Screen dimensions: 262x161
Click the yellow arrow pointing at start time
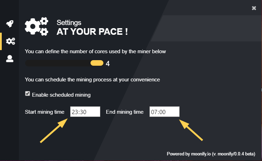point(54,130)
